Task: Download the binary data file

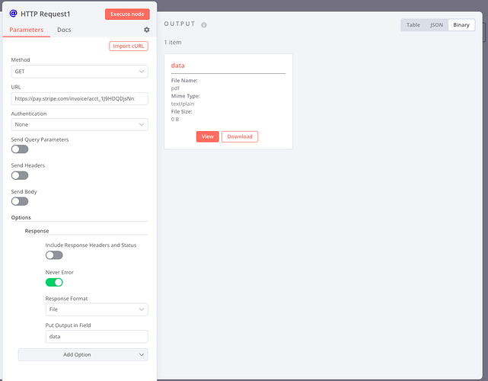Action: tap(240, 136)
